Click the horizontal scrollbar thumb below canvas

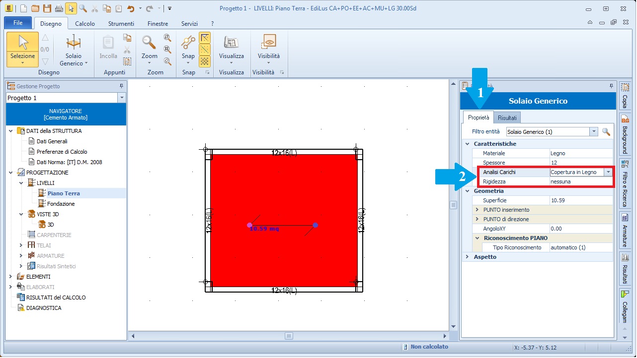pyautogui.click(x=289, y=336)
